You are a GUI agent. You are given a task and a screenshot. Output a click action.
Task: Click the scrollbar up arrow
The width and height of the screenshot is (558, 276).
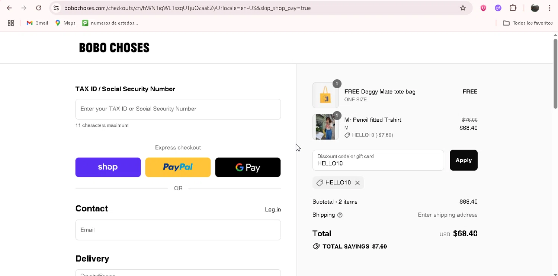[555, 35]
